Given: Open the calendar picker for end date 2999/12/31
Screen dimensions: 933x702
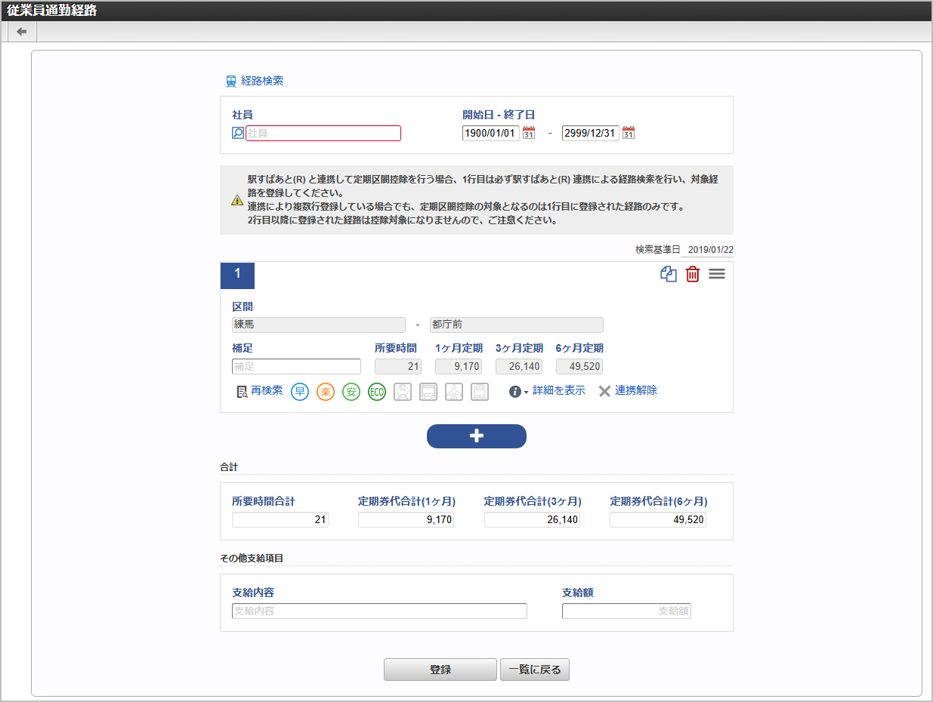Looking at the screenshot, I should [628, 132].
